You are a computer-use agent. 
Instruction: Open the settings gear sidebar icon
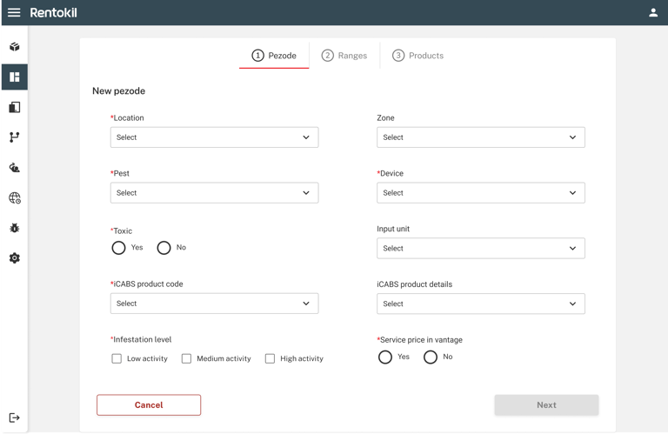coord(15,258)
